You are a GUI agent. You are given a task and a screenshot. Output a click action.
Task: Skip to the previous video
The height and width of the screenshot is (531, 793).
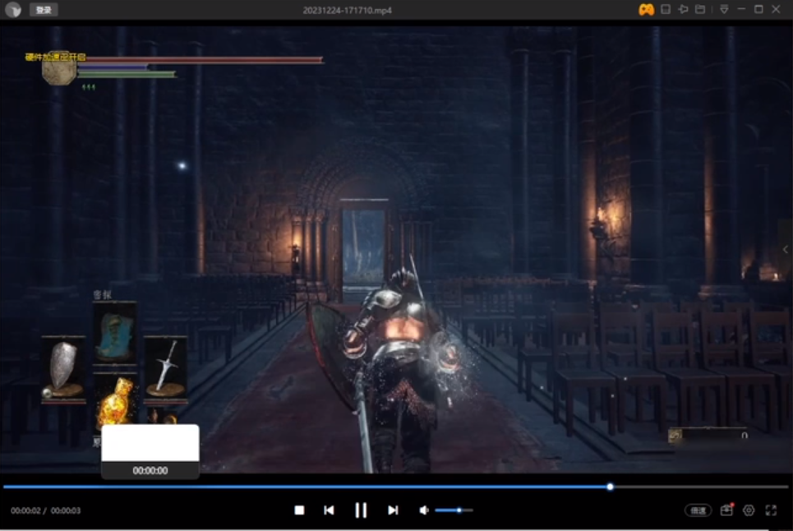[329, 510]
